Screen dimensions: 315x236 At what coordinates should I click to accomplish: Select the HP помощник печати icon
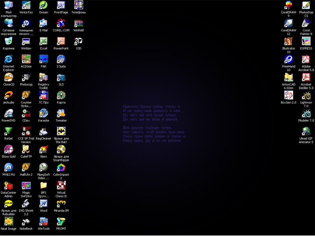coord(26,23)
